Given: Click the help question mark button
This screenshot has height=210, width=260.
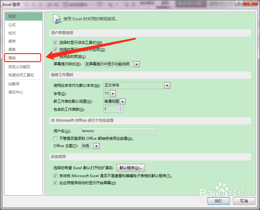Looking at the screenshot, I should 239,3.
